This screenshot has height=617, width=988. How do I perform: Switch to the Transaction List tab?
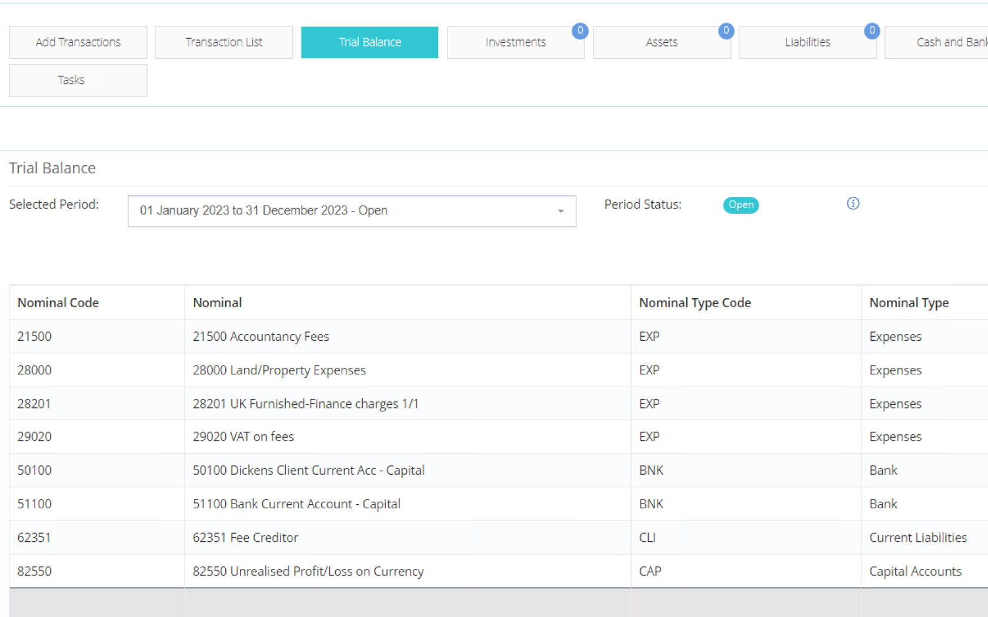click(223, 42)
